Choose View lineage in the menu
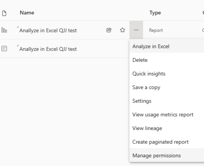The image size is (204, 166). coord(167,128)
